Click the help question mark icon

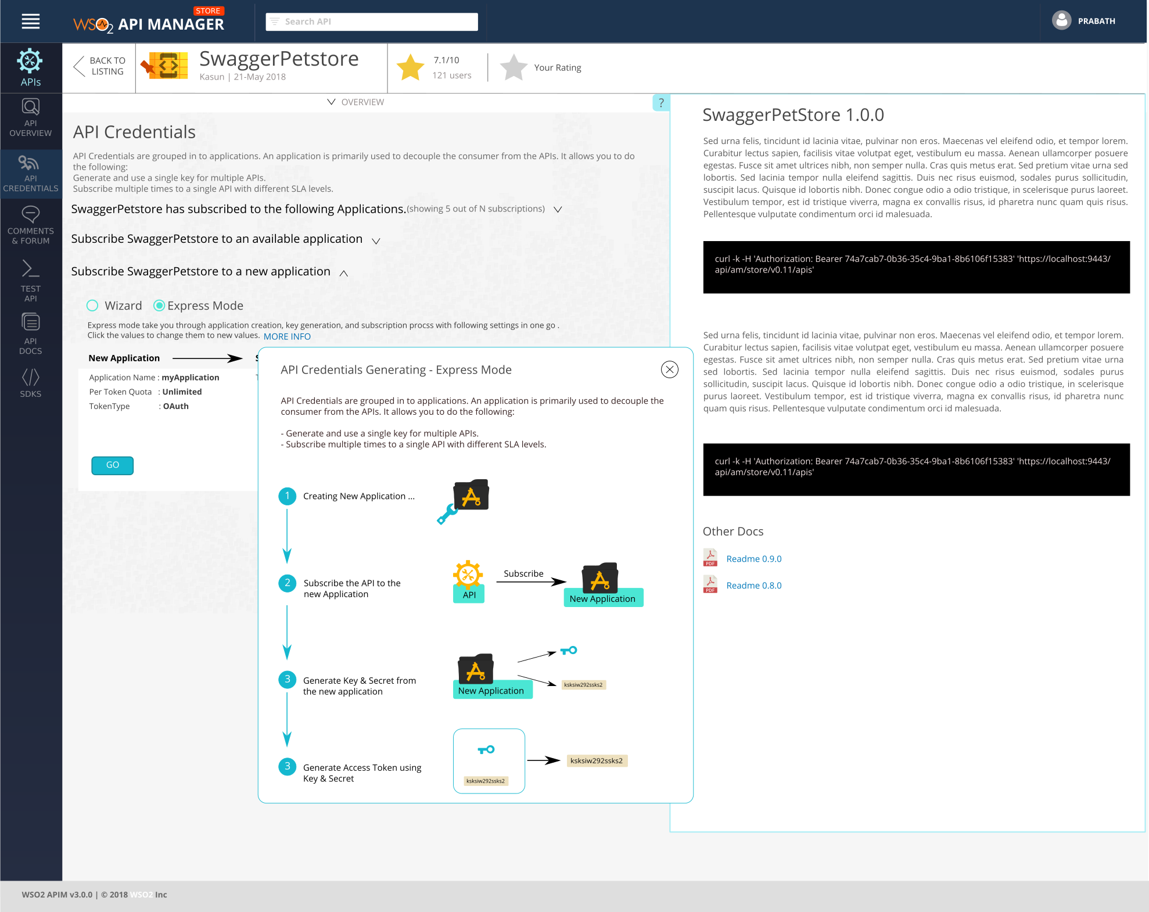click(x=661, y=102)
